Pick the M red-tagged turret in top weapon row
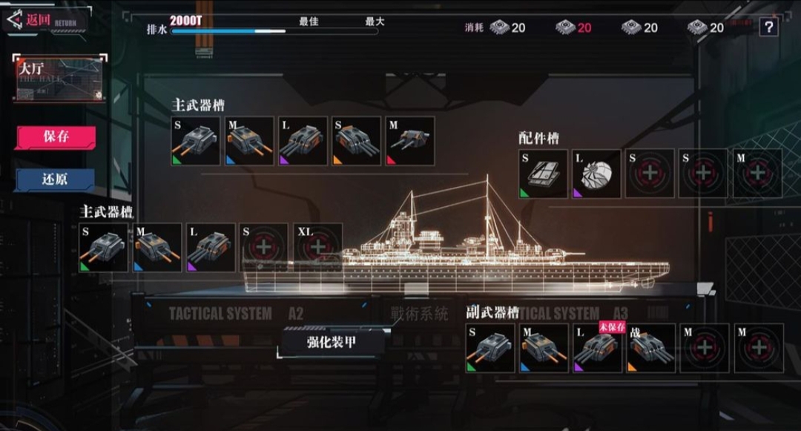 click(410, 141)
